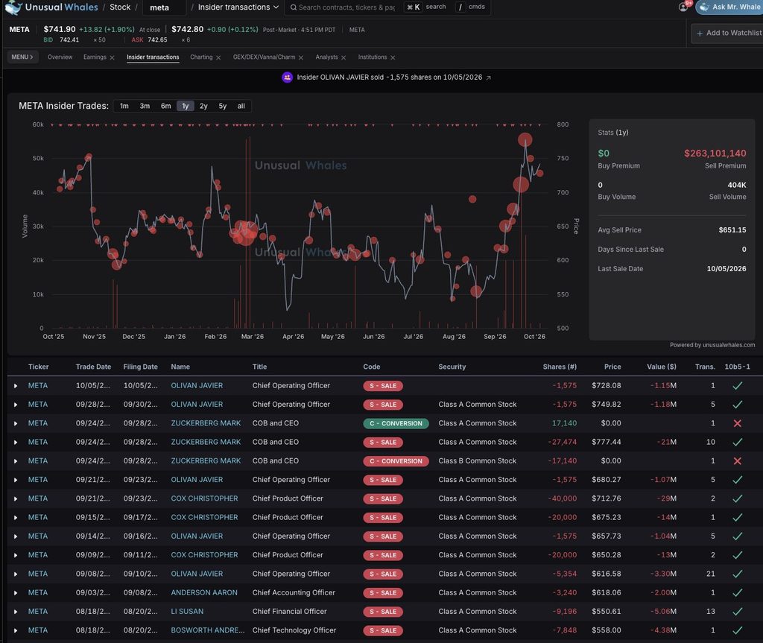
Task: Click the S - SALE badge for Anderson Aaron
Action: coord(383,593)
